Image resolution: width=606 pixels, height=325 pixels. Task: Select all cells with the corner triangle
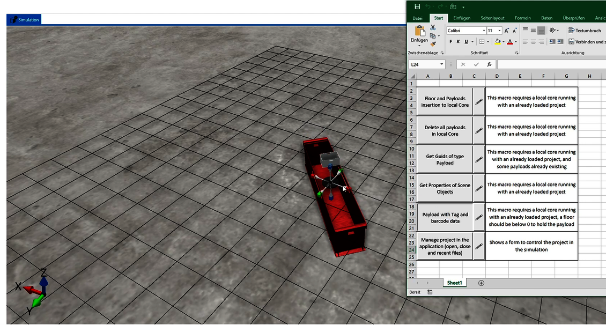[x=412, y=76]
